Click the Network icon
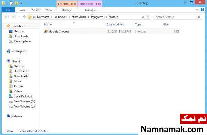 click(8, 116)
